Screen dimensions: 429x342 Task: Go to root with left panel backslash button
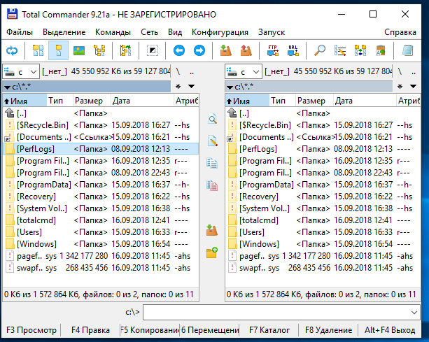[x=178, y=72]
